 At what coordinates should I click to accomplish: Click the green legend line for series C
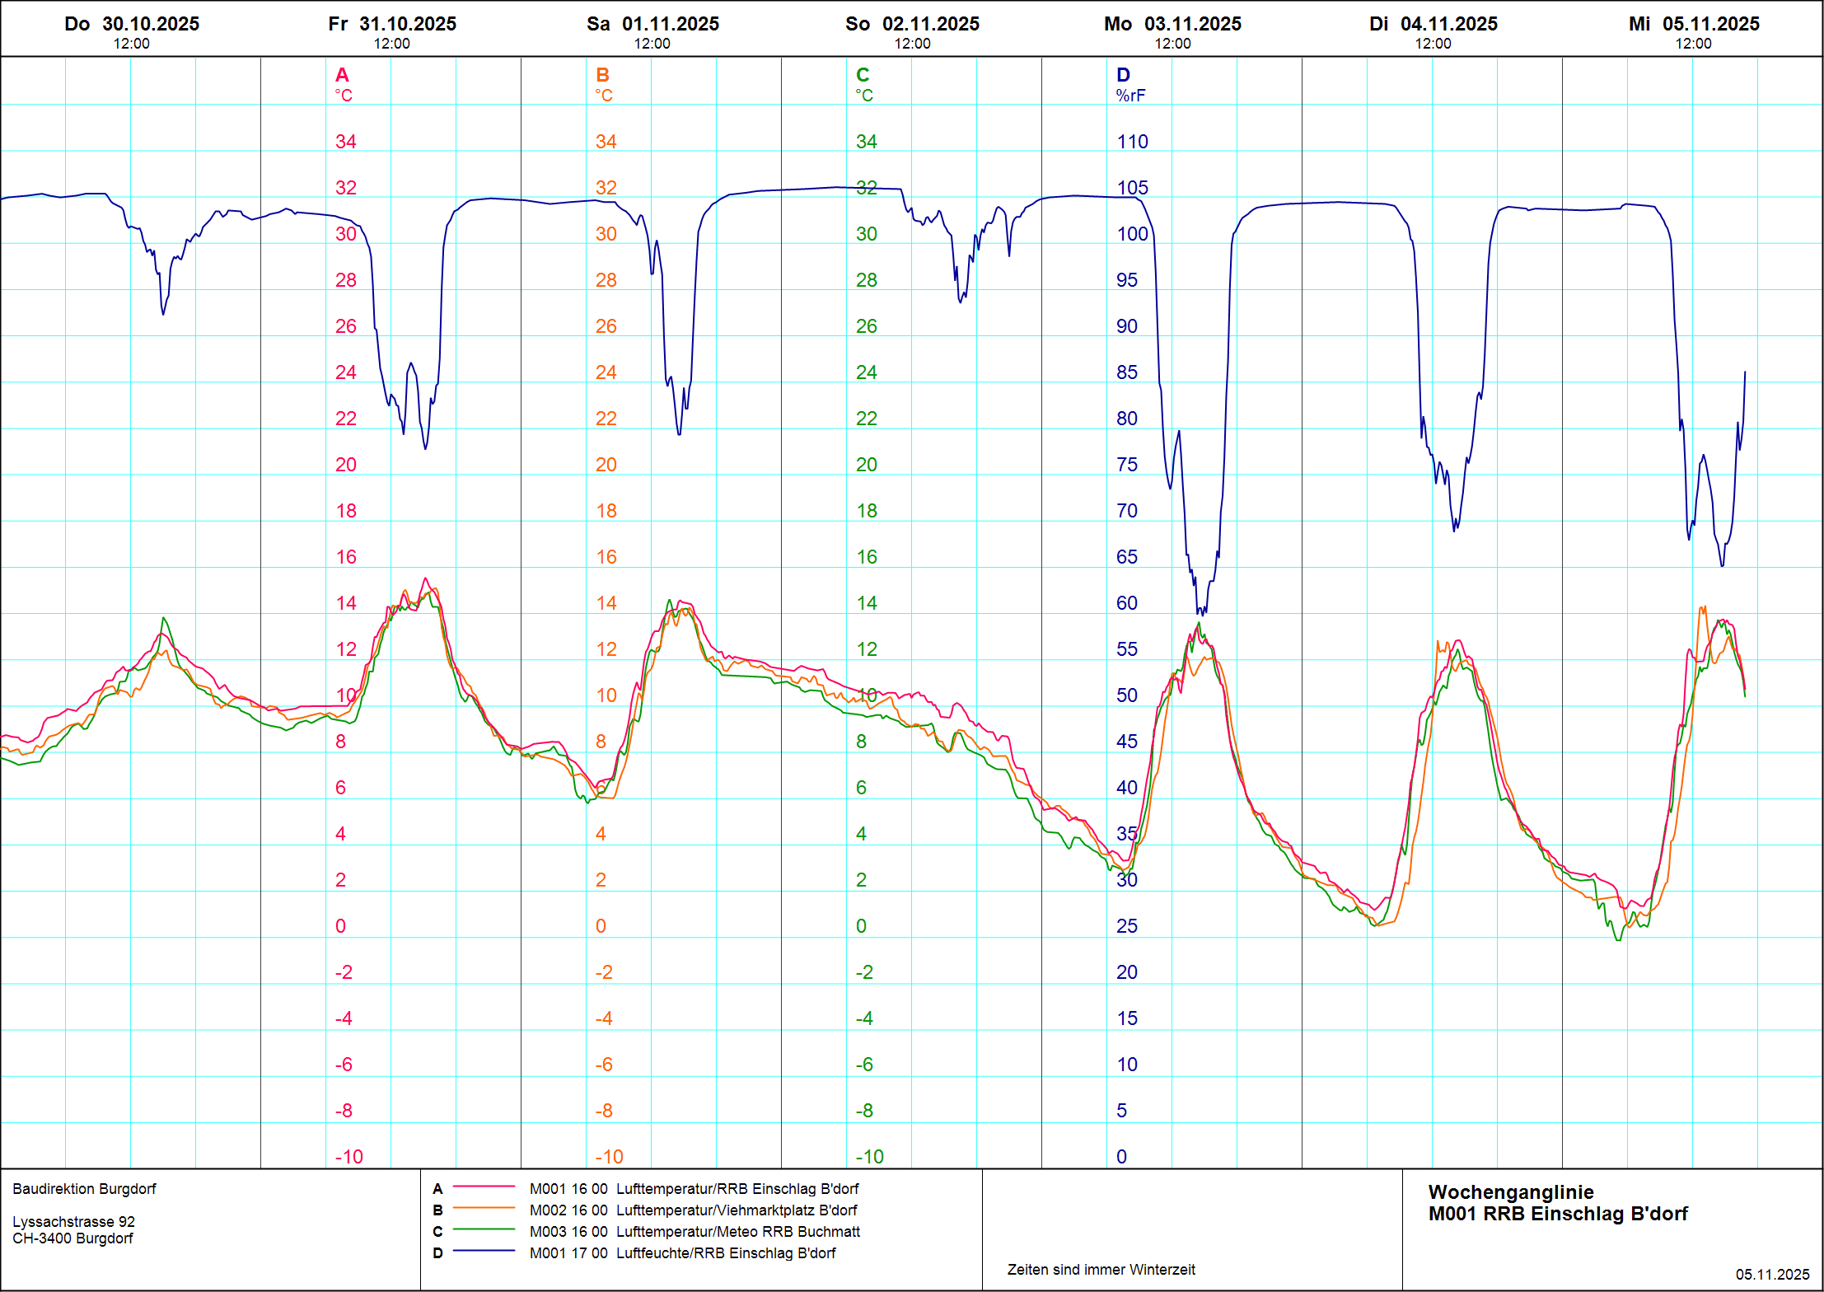484,1229
